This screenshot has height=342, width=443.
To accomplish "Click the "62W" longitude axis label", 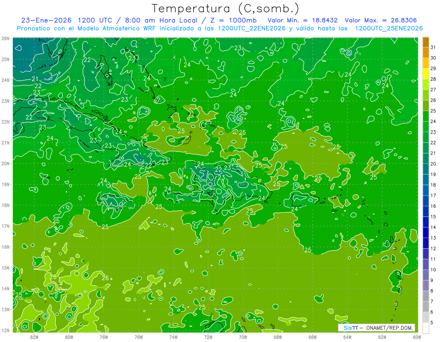I will click(x=382, y=336).
